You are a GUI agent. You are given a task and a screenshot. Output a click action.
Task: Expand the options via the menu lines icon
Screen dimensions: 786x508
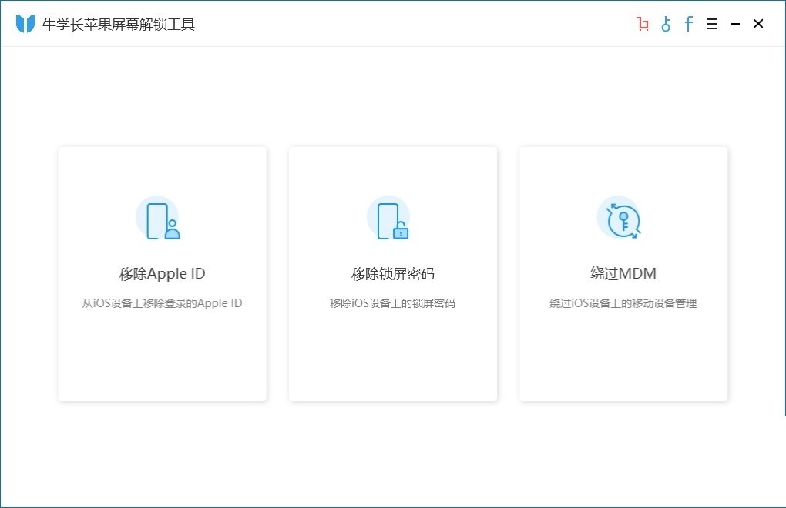coord(711,24)
